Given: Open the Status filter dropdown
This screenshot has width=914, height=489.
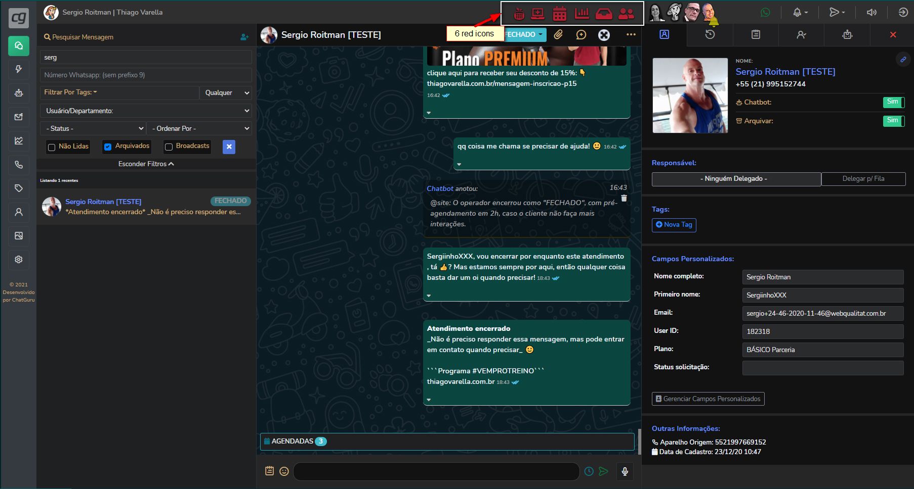Looking at the screenshot, I should click(93, 128).
